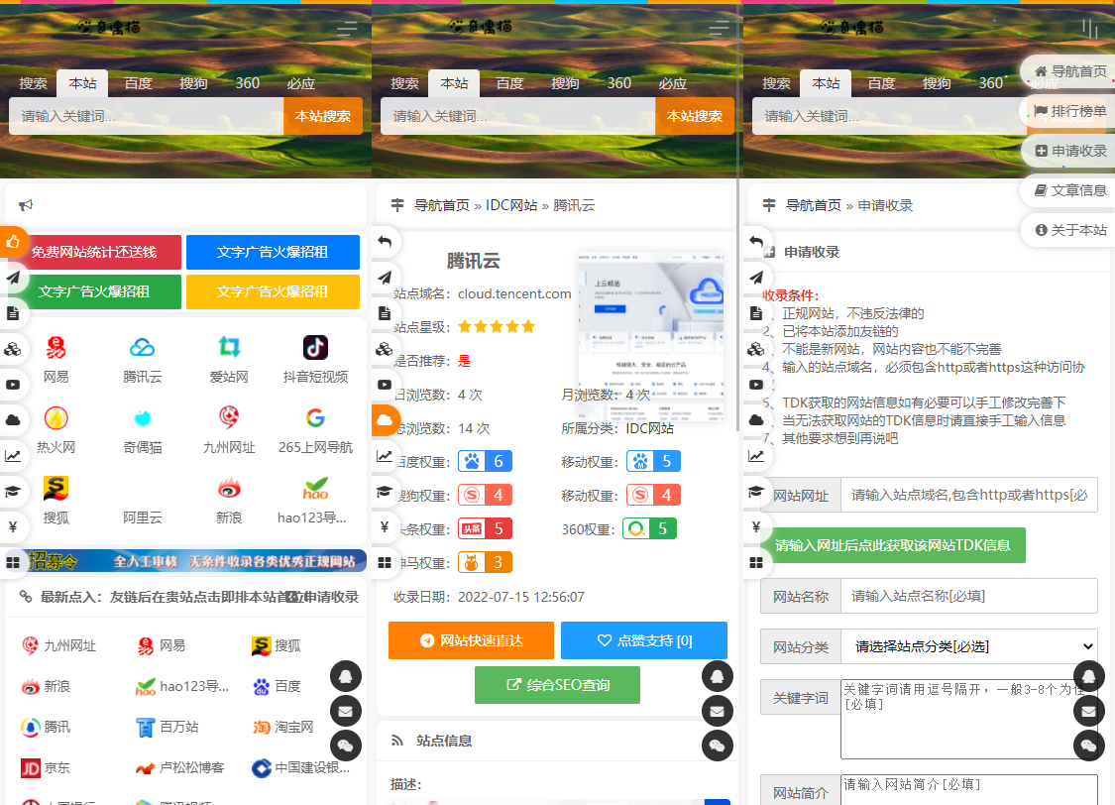Click the WeChat floating button on home panel
Screen dimensions: 1115x805
click(346, 746)
